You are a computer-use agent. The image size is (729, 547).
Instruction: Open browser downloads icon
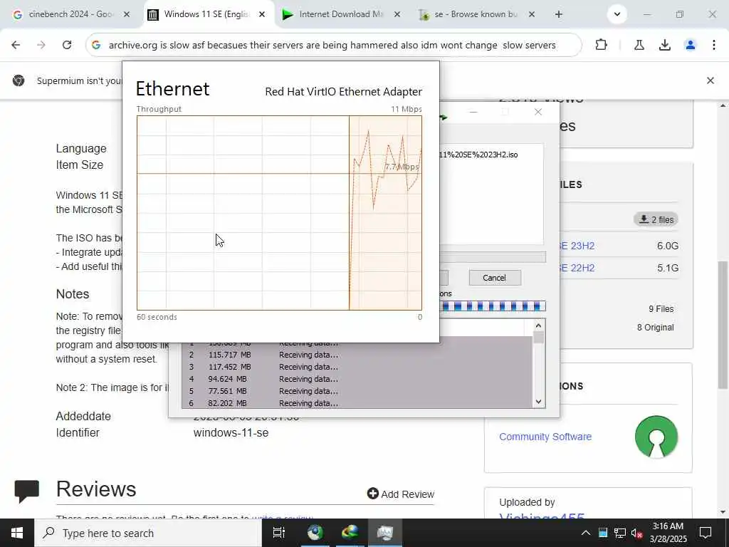click(665, 45)
